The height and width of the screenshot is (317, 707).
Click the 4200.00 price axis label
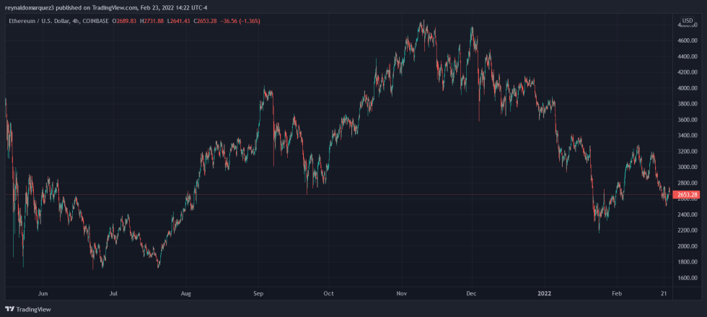(688, 72)
